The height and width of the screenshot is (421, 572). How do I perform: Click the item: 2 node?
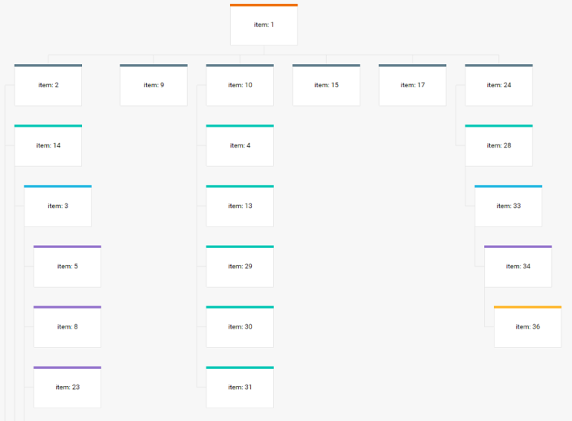click(48, 85)
